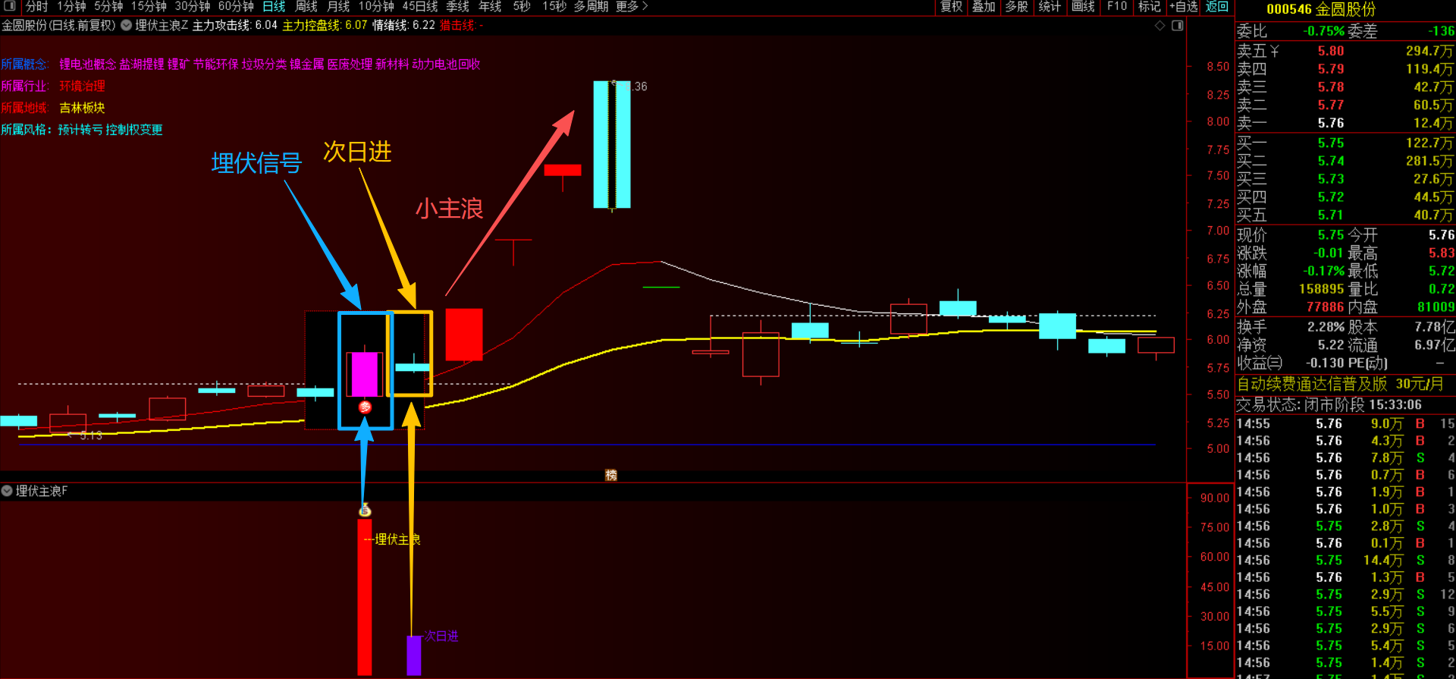Select the 30分钟 period tab
The height and width of the screenshot is (679, 1456).
coord(193,6)
